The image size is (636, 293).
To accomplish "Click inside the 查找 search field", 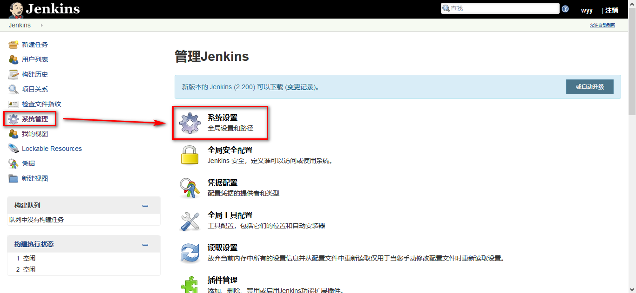I will (x=500, y=8).
